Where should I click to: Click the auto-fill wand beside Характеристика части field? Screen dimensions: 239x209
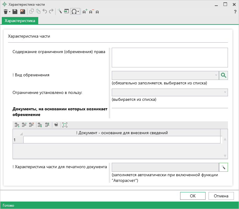(x=223, y=167)
